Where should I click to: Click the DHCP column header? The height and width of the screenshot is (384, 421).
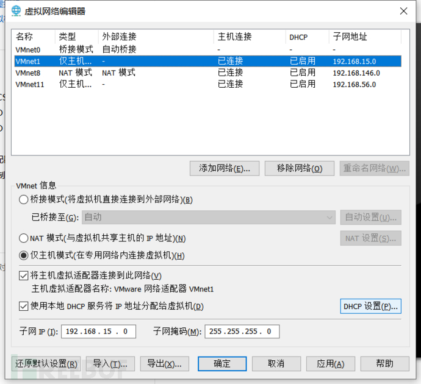pos(308,37)
